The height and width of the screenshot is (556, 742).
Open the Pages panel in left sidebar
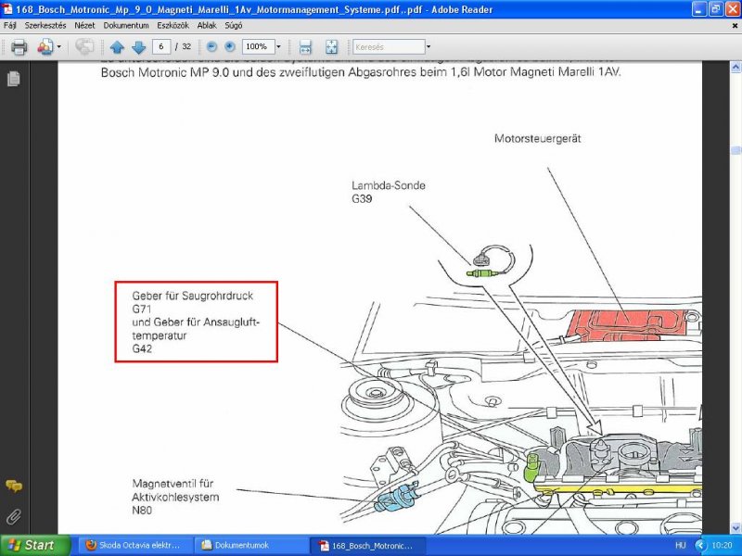pyautogui.click(x=14, y=79)
